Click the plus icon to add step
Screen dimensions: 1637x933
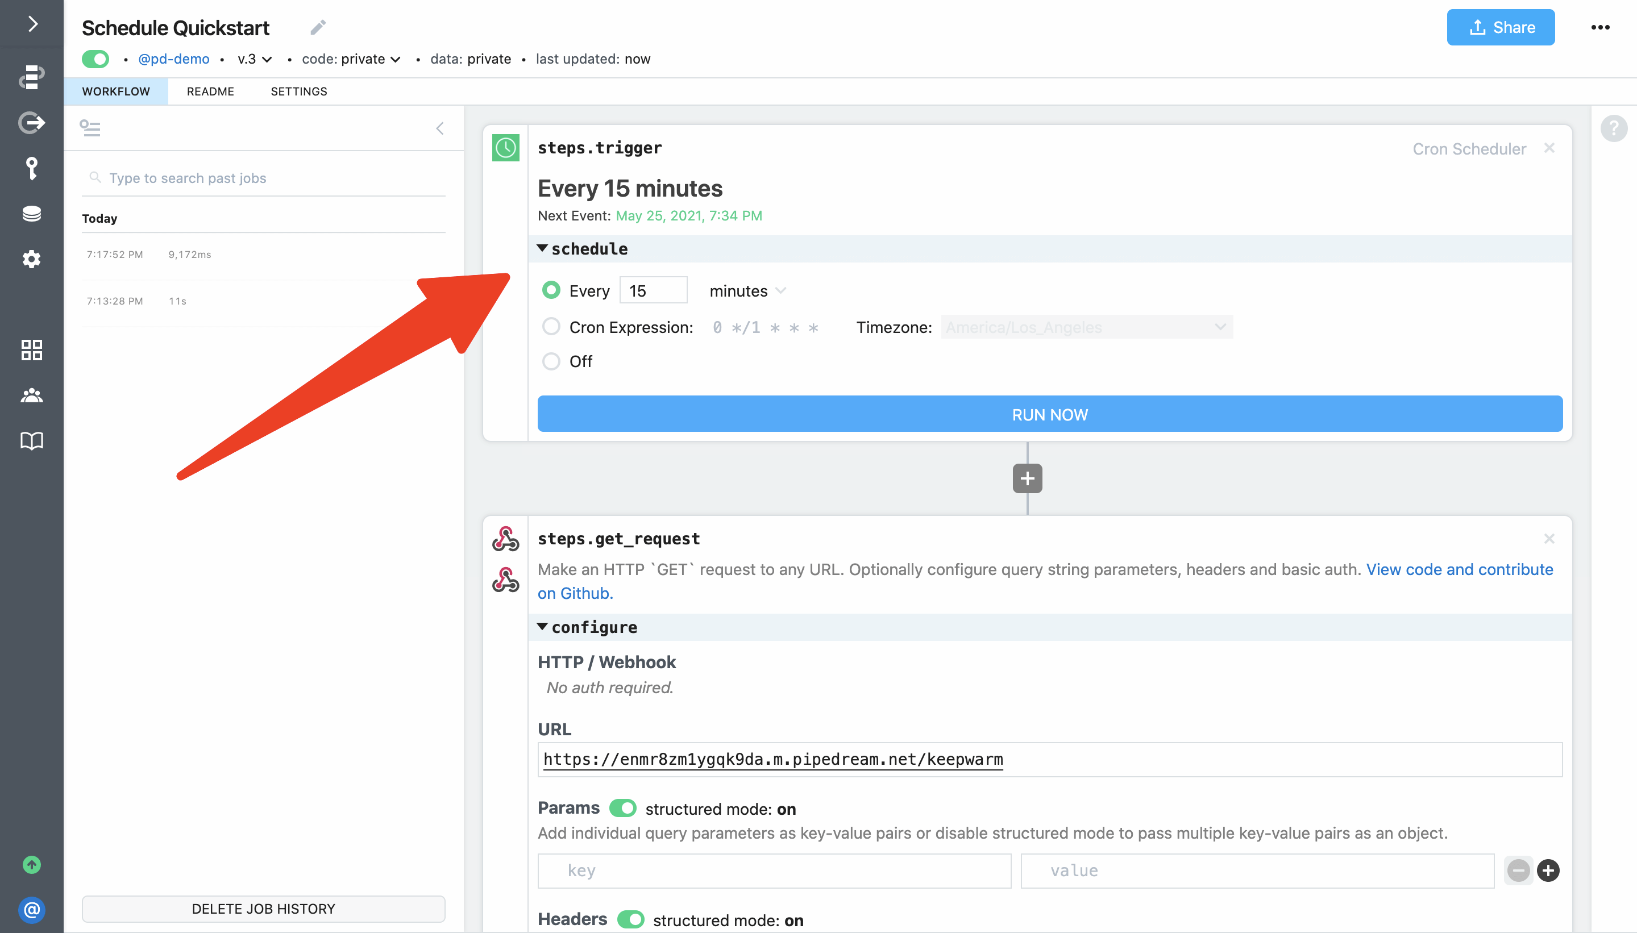coord(1027,478)
